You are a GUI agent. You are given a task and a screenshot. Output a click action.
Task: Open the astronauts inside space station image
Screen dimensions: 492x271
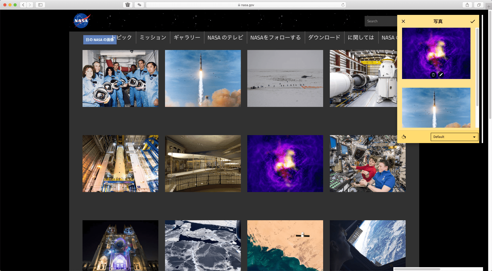[x=368, y=164]
